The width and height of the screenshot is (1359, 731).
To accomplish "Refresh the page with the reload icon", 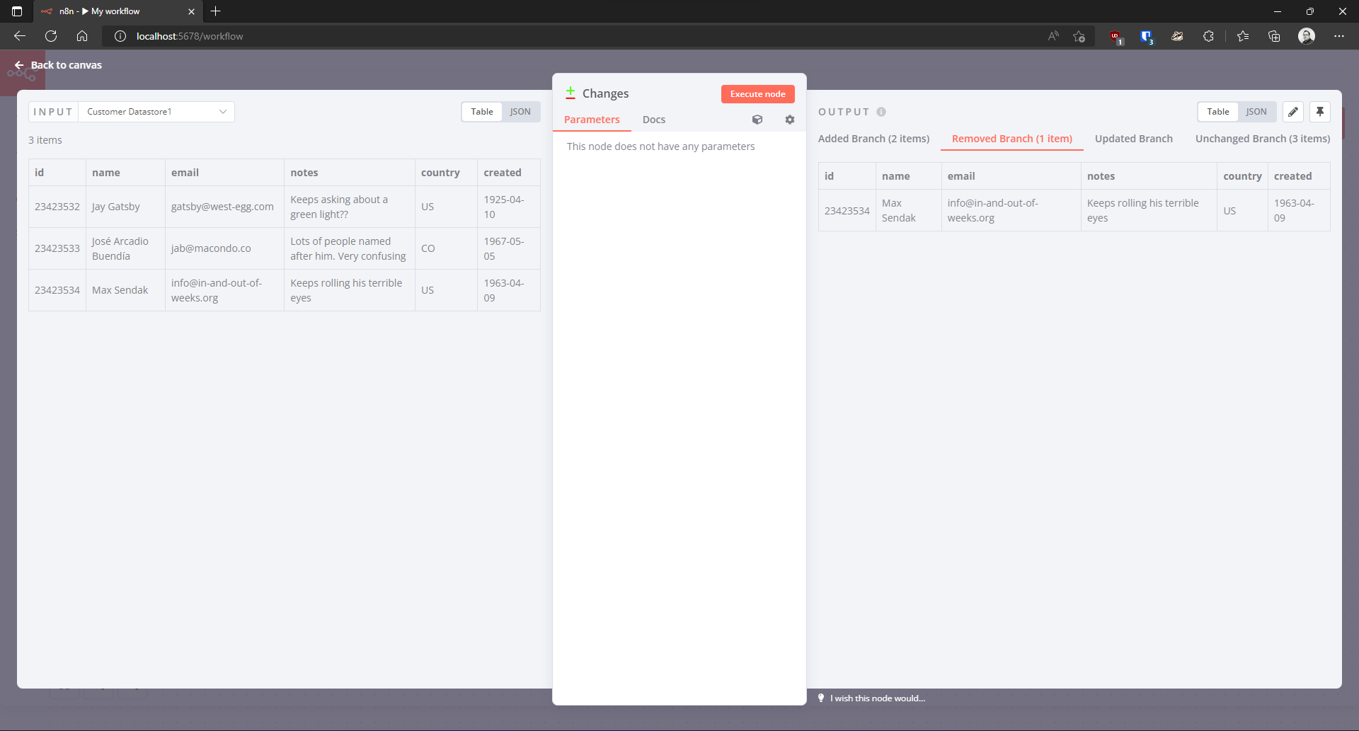I will click(50, 36).
